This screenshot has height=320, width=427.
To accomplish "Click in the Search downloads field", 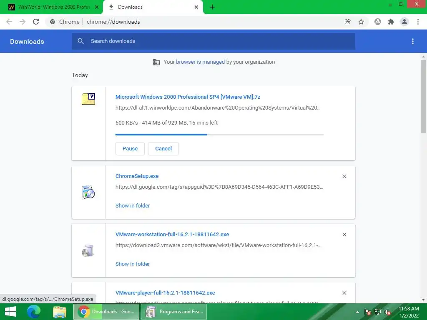I will (213, 41).
